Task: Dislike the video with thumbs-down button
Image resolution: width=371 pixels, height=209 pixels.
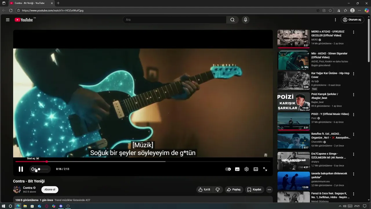Action: (218, 190)
